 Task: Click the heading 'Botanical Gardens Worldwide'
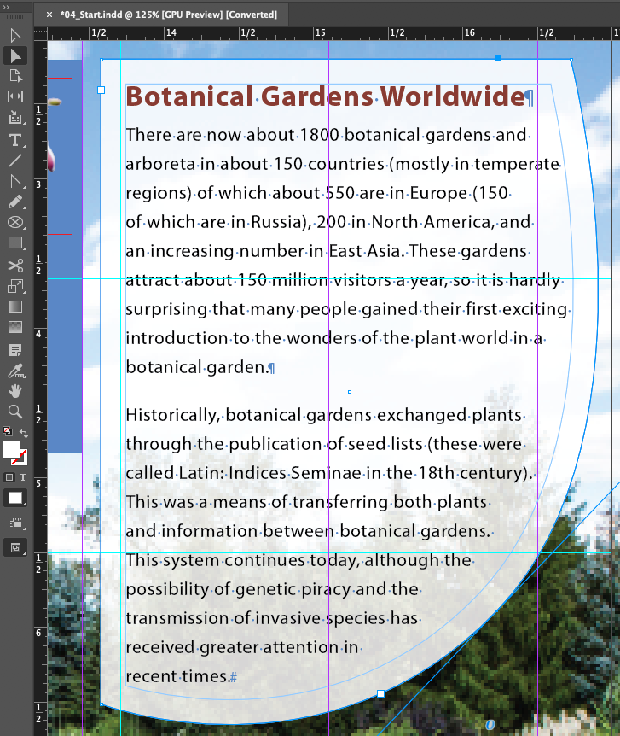(326, 96)
